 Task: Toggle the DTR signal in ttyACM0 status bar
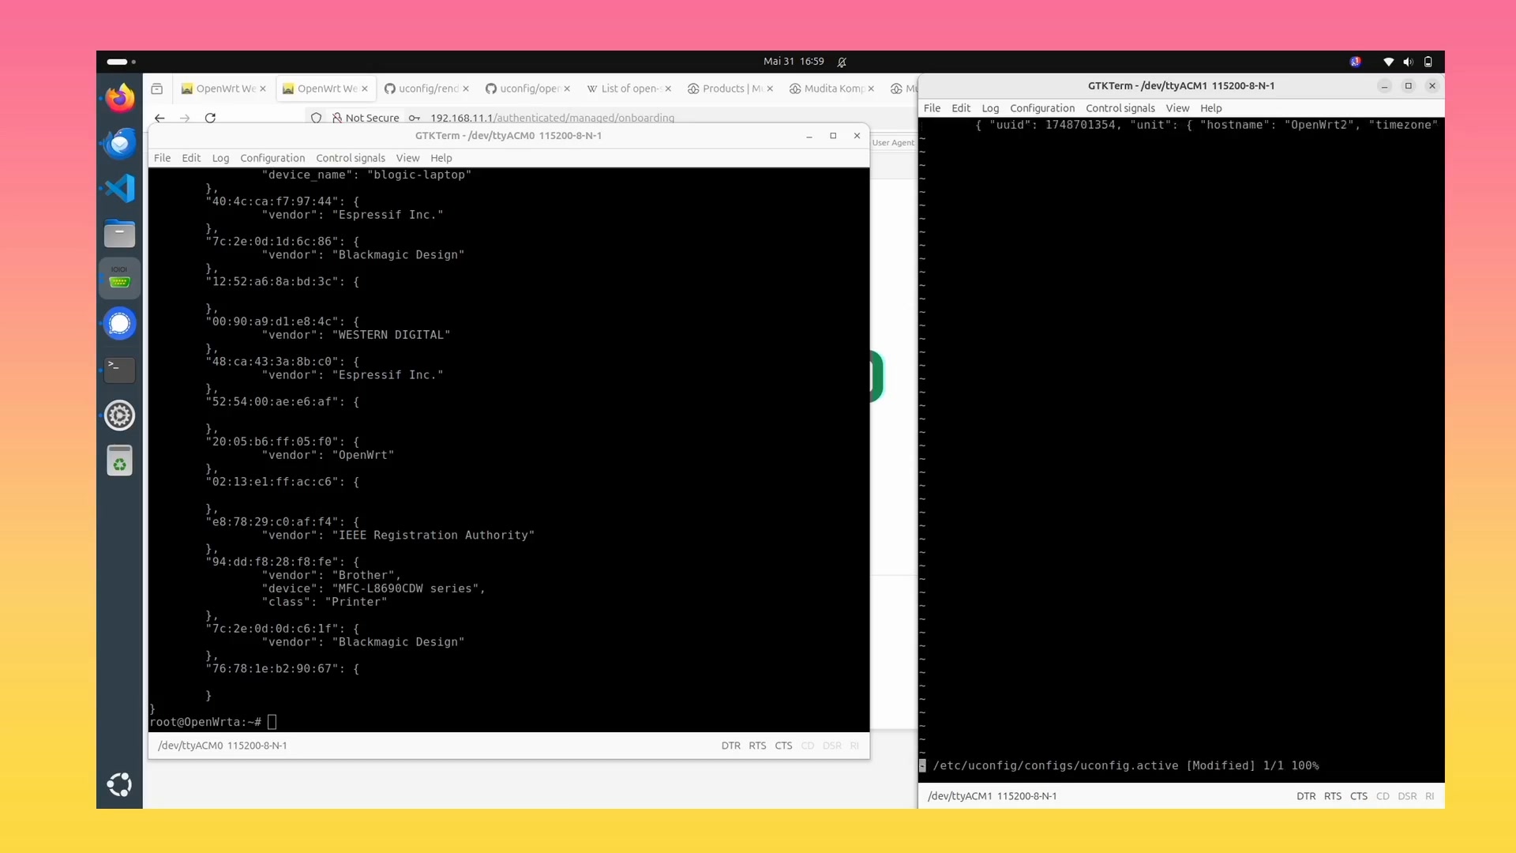[730, 746]
